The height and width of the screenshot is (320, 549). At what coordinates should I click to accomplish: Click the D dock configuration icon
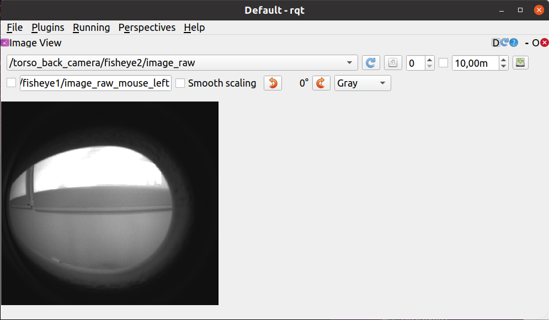point(495,42)
